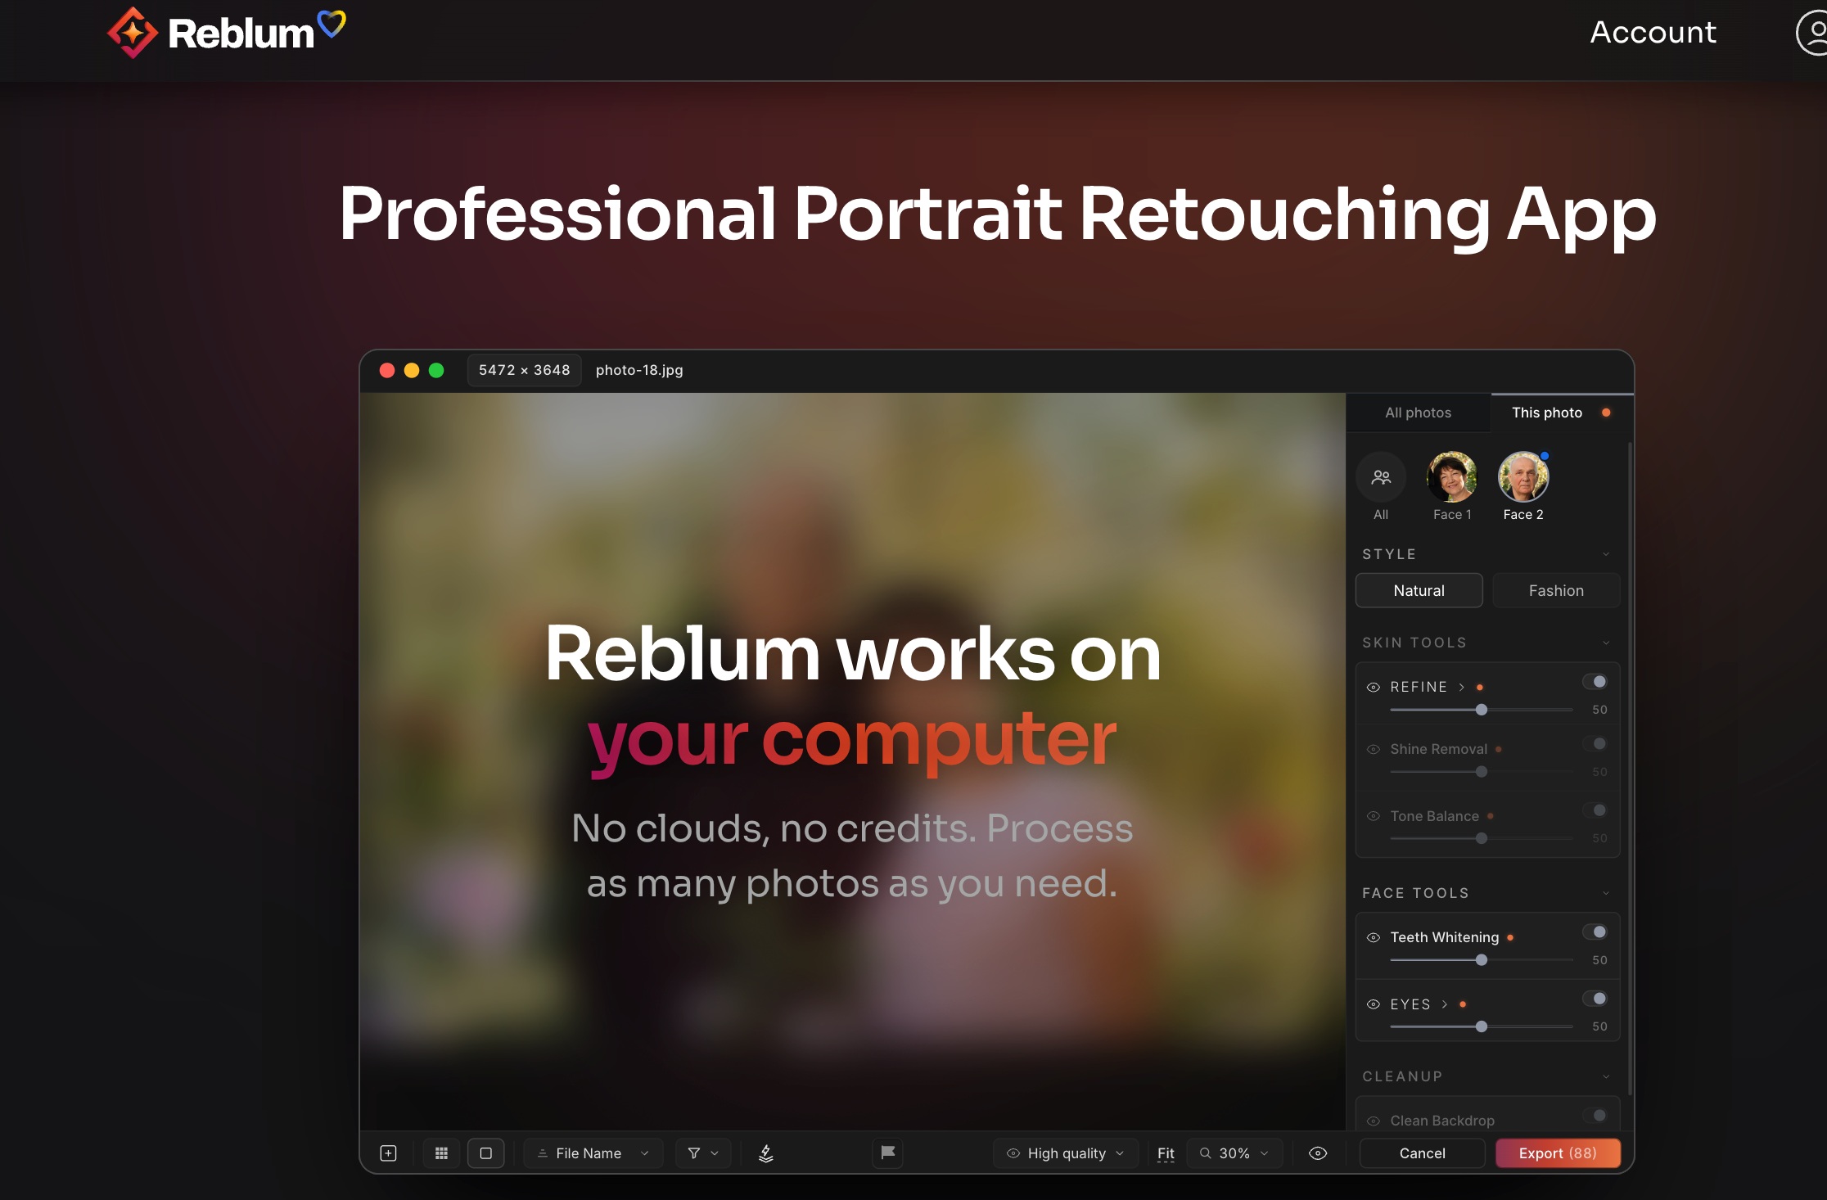Screen dimensions: 1827x1200
Task: Hide REFINE effect with eye icon
Action: [1374, 688]
